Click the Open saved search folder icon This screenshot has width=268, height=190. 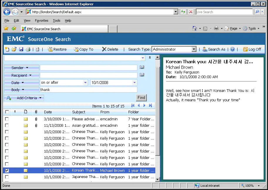click(14, 49)
